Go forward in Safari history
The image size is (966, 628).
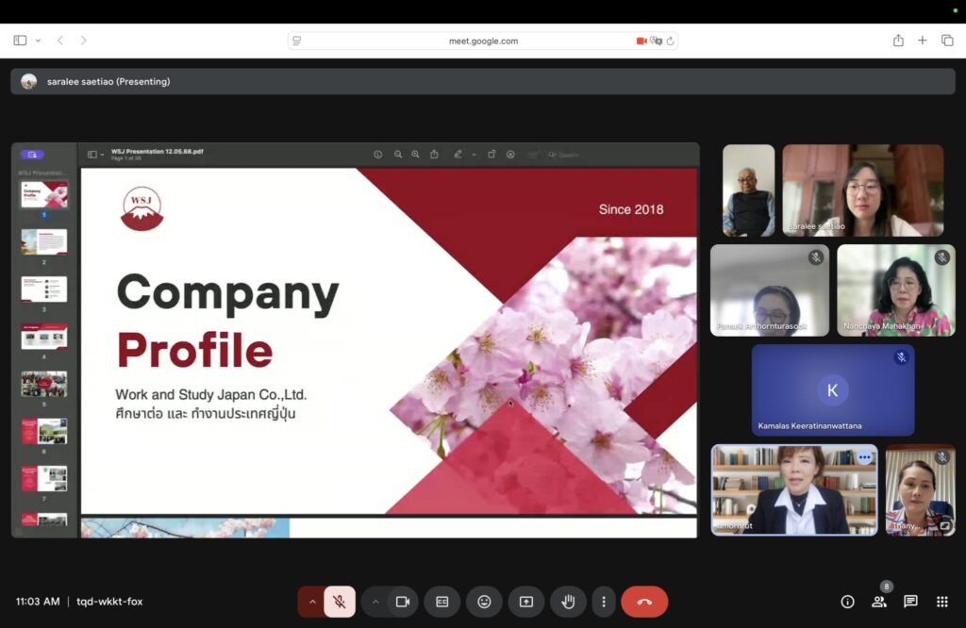pos(84,41)
